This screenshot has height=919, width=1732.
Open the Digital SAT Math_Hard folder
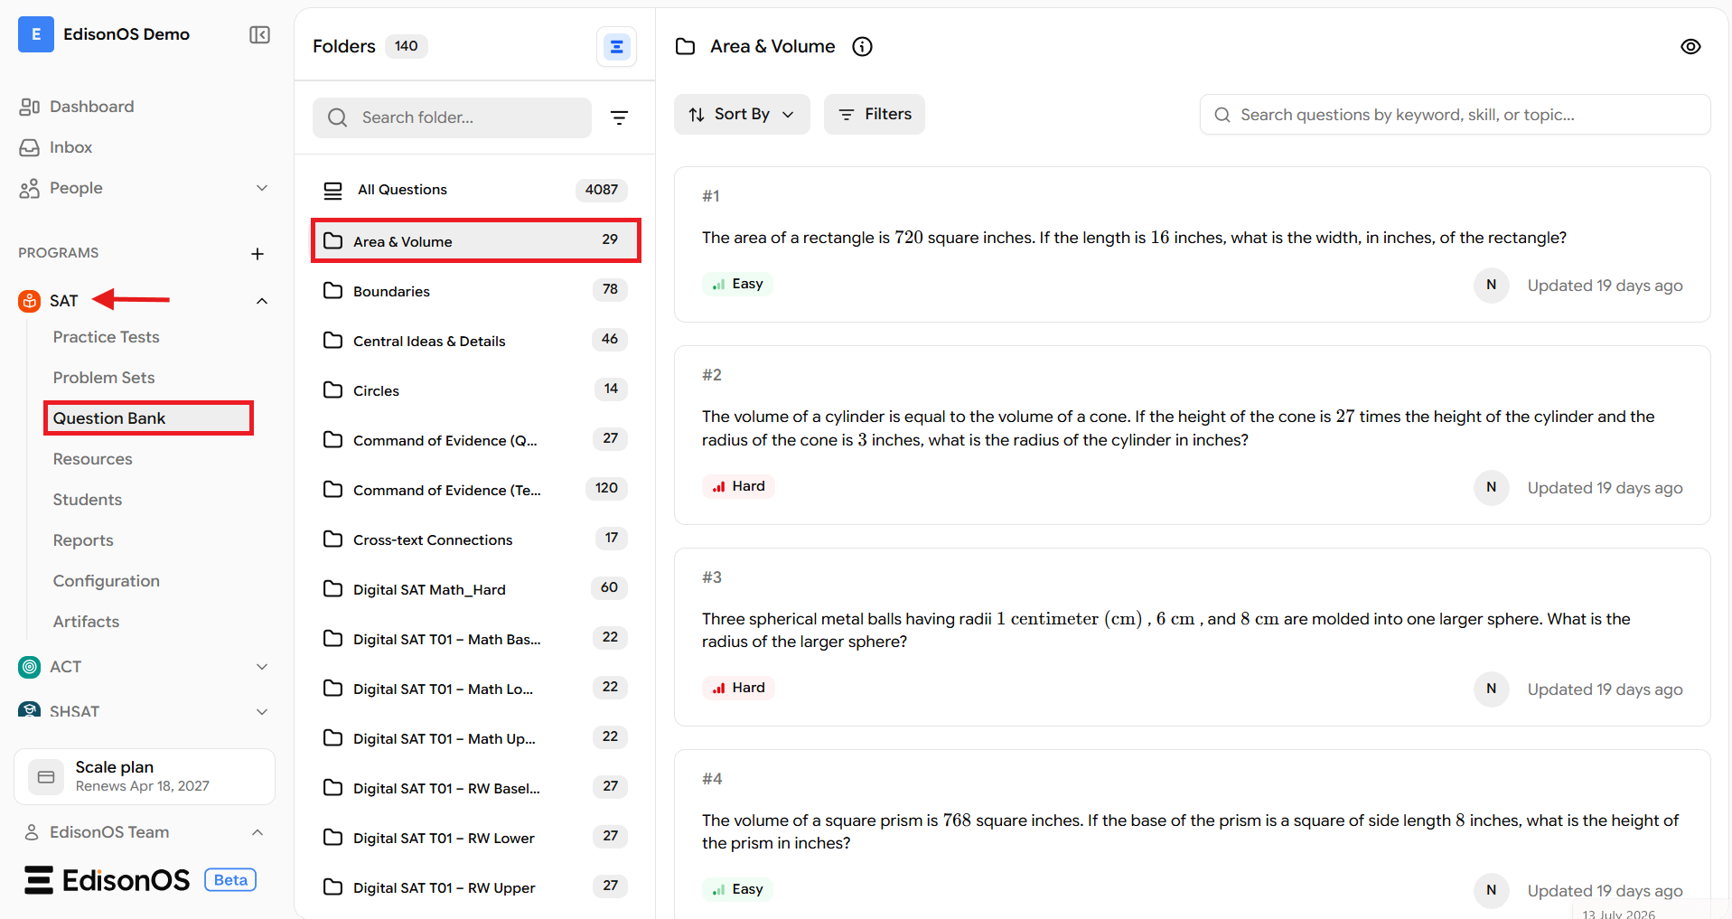[475, 589]
